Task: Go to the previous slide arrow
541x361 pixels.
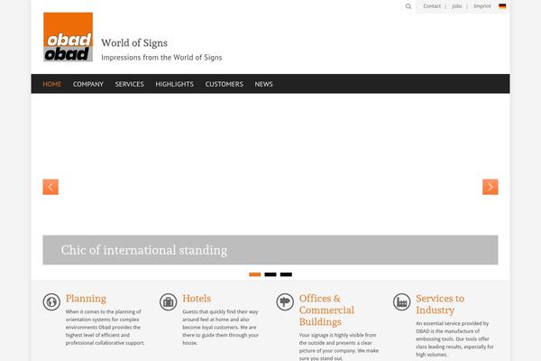Action: pos(50,187)
